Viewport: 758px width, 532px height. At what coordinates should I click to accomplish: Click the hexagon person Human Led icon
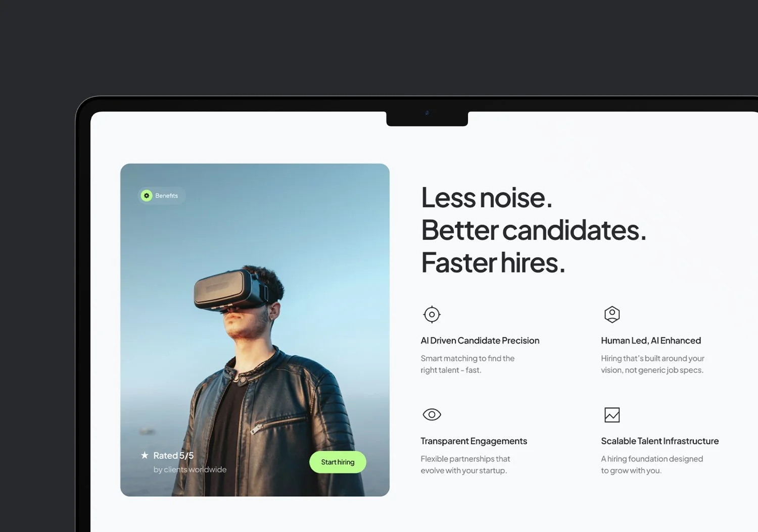tap(612, 314)
